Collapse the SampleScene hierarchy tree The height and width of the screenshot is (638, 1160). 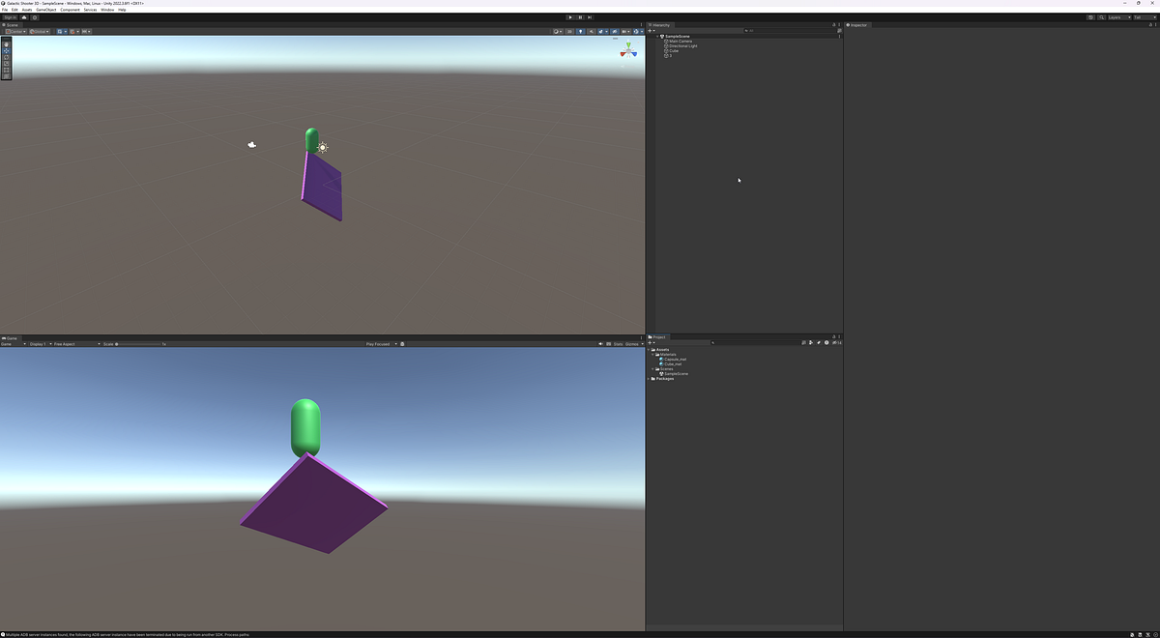658,36
